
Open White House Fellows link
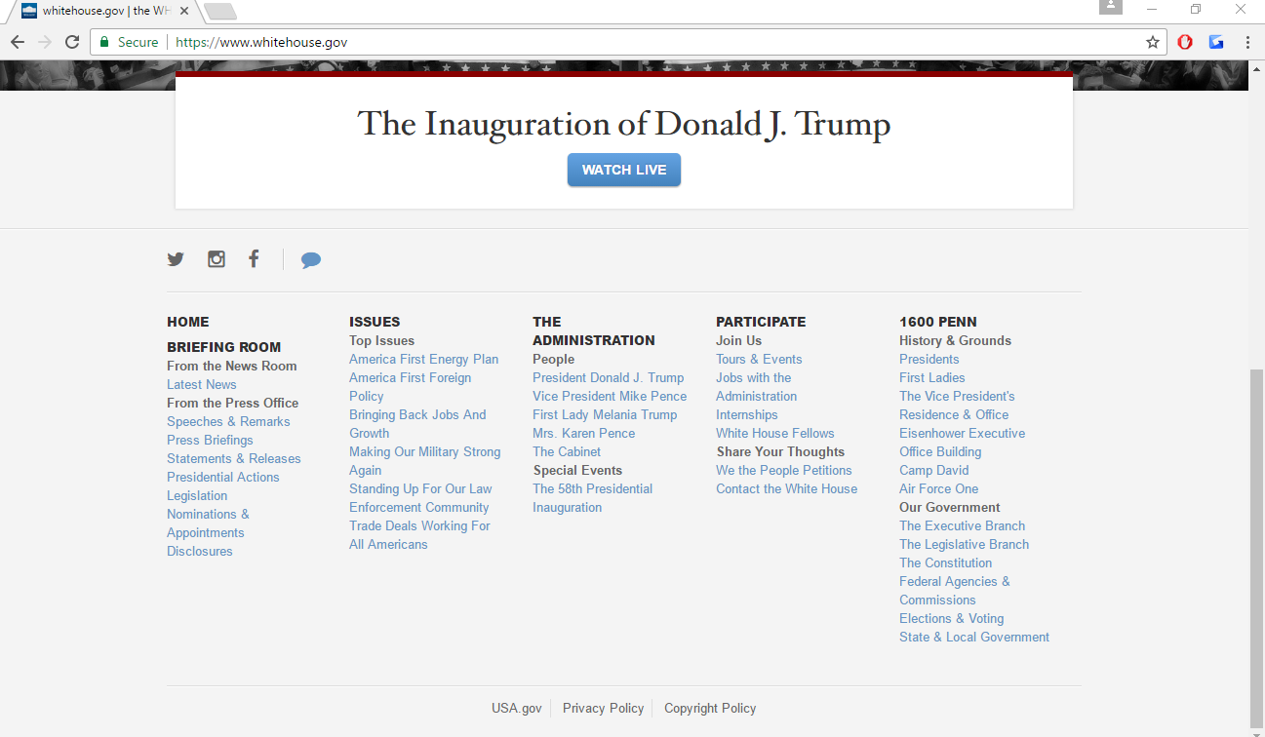click(x=775, y=433)
